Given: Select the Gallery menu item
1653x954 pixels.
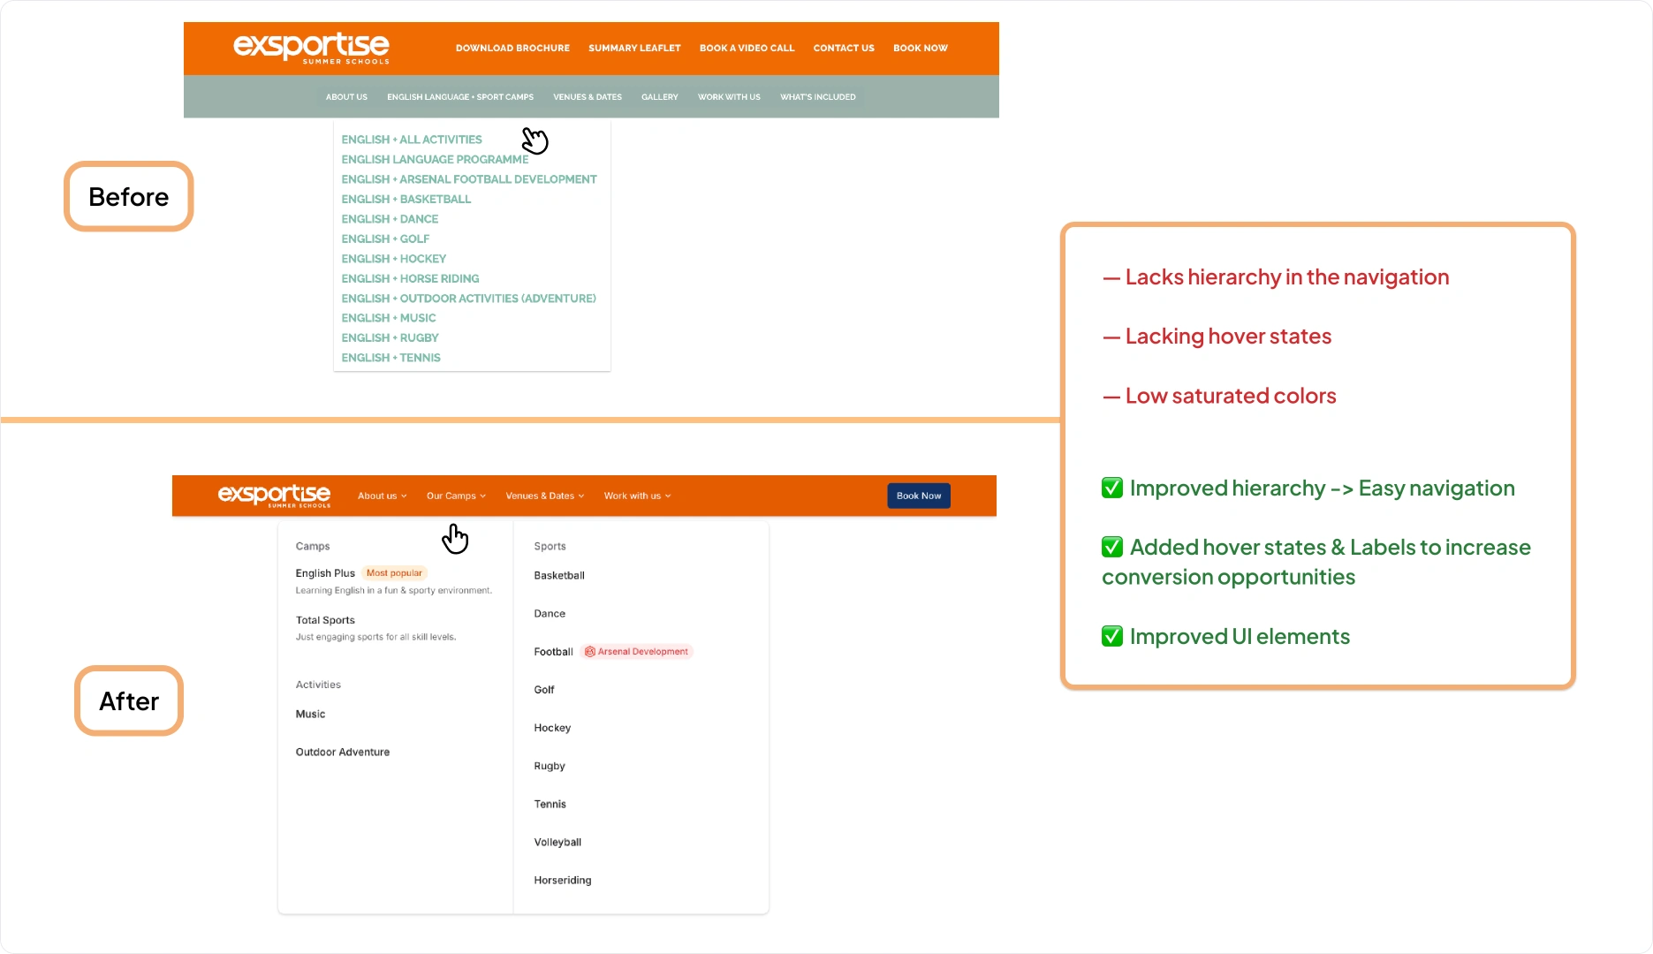Looking at the screenshot, I should pos(659,97).
